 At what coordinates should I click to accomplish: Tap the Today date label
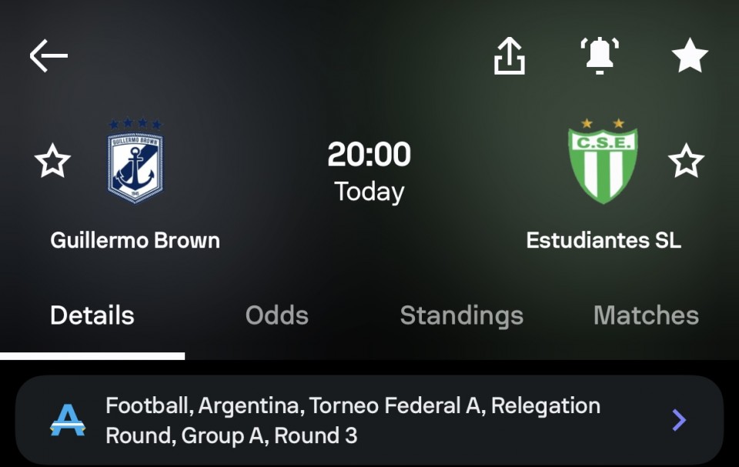tap(369, 192)
